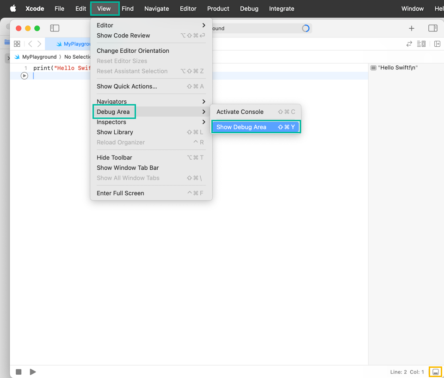
Task: Choose Show Library
Action: [x=151, y=132]
